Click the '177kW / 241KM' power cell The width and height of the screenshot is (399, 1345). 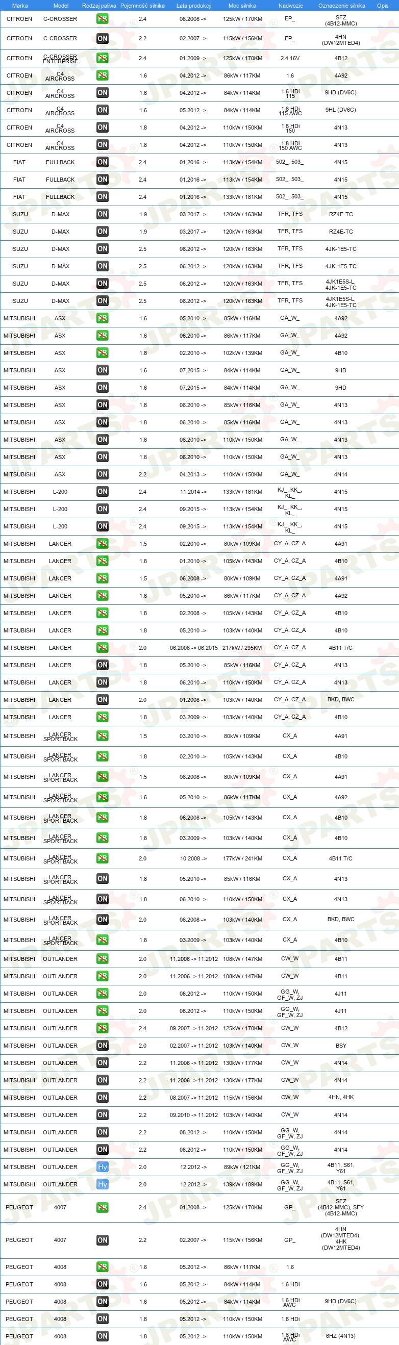(242, 858)
